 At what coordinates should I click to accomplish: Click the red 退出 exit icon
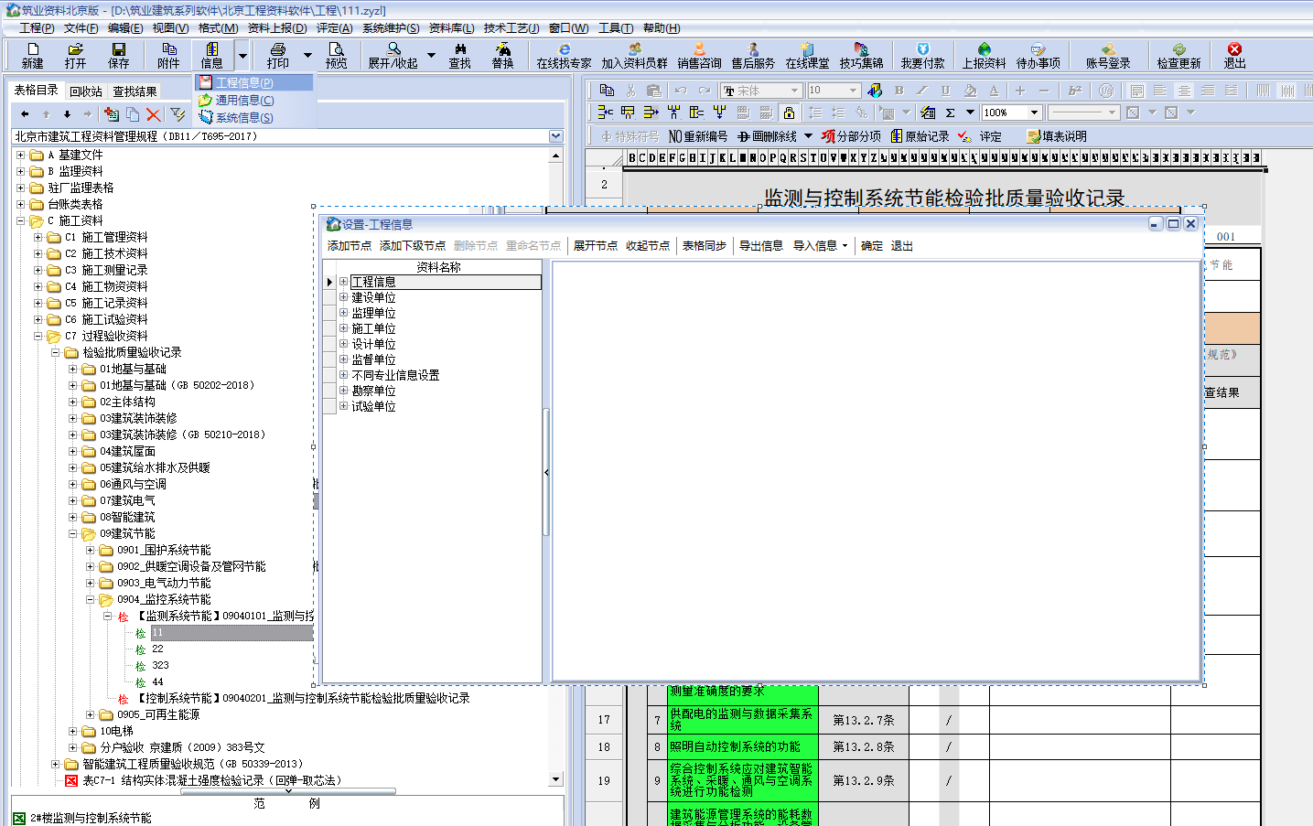1234,55
